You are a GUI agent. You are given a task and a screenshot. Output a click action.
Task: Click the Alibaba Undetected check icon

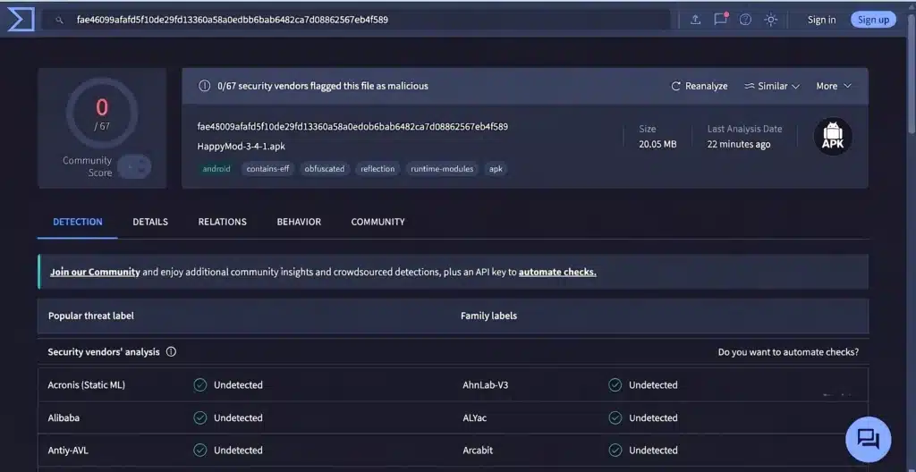click(200, 417)
